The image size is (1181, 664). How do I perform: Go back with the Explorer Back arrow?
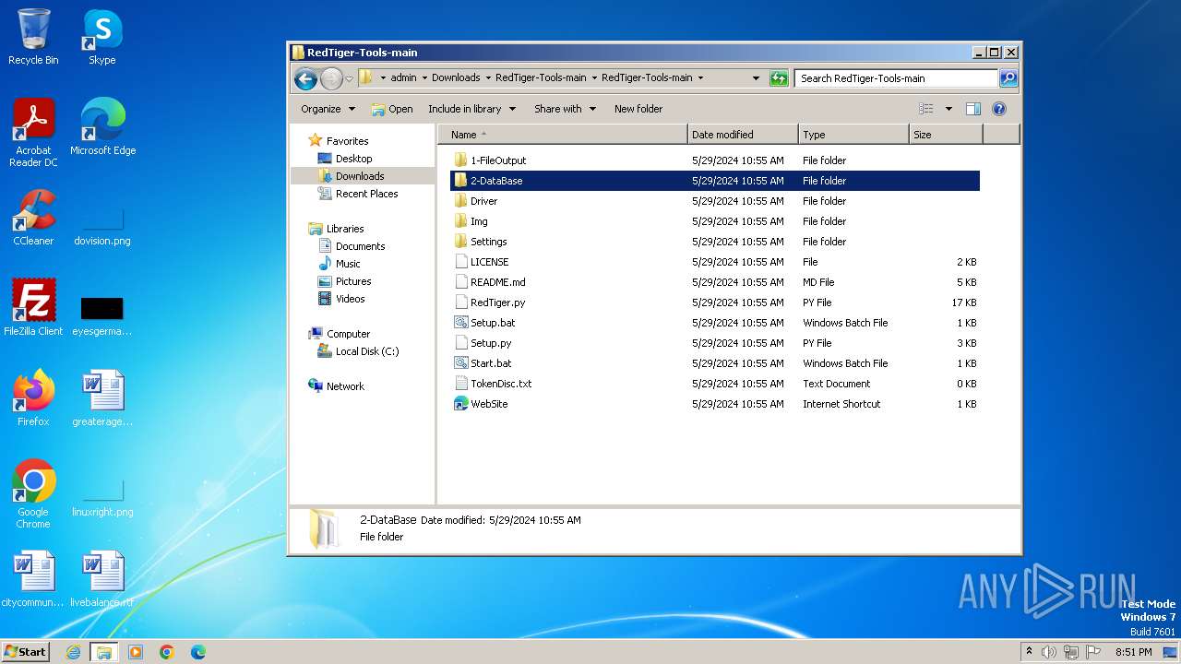click(x=305, y=79)
